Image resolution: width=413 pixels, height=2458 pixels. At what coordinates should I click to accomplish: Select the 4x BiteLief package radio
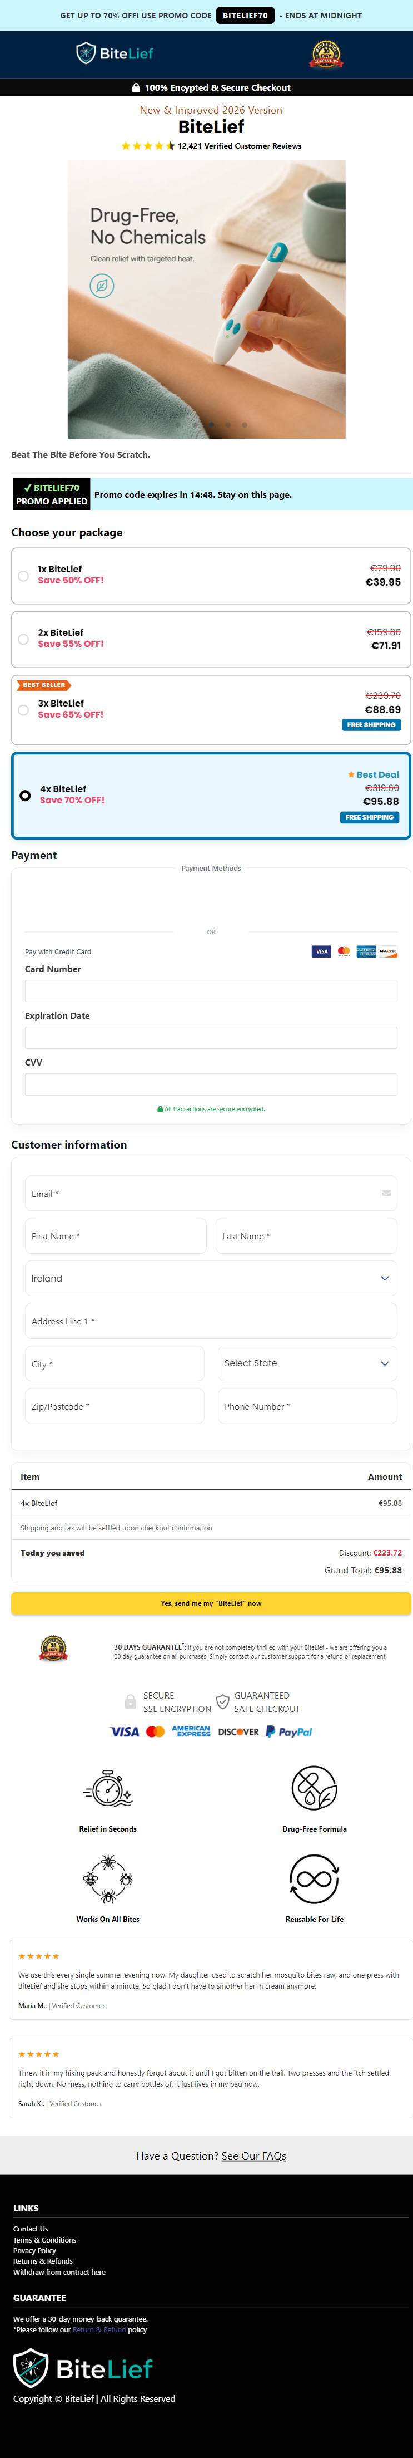25,795
